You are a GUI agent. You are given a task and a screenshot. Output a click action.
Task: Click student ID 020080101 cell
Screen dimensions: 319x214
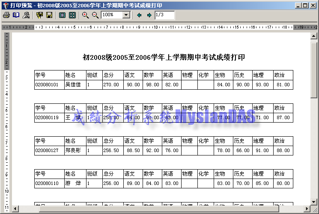(49, 85)
